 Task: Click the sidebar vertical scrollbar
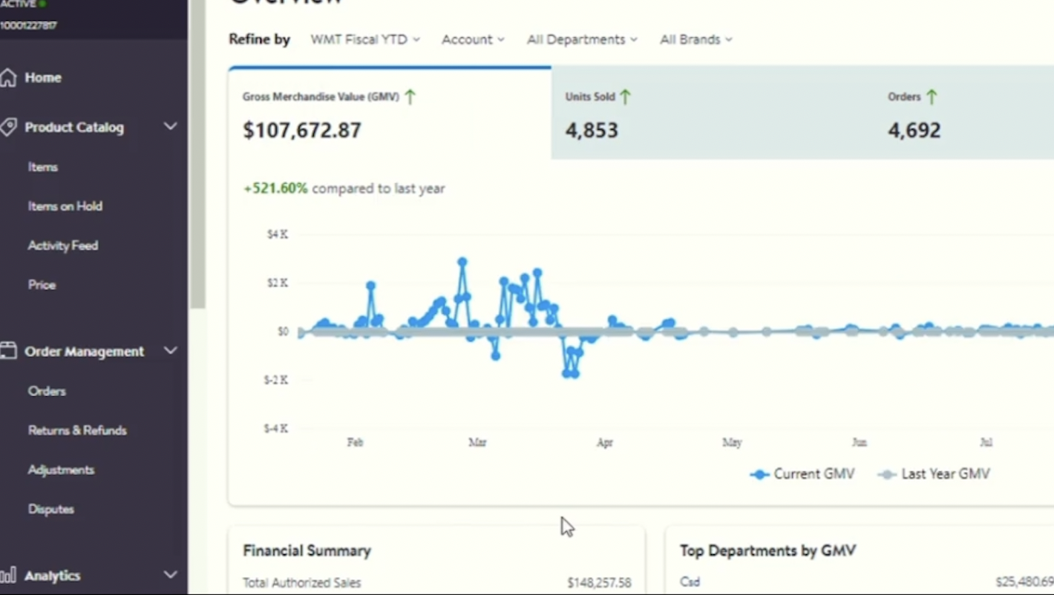[197, 154]
